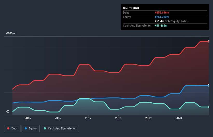Toggle the Cash And Equivalents legend button
Viewport: 213px width, 137px height.
(x=60, y=129)
